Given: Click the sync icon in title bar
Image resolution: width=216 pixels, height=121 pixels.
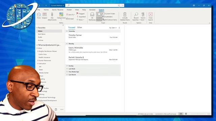Looking at the screenshot, I should [x=39, y=6].
